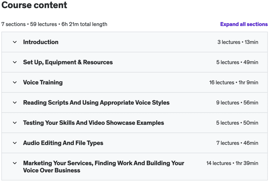Open Set Up, Equipment & Resources title
The width and height of the screenshot is (269, 182).
(68, 62)
